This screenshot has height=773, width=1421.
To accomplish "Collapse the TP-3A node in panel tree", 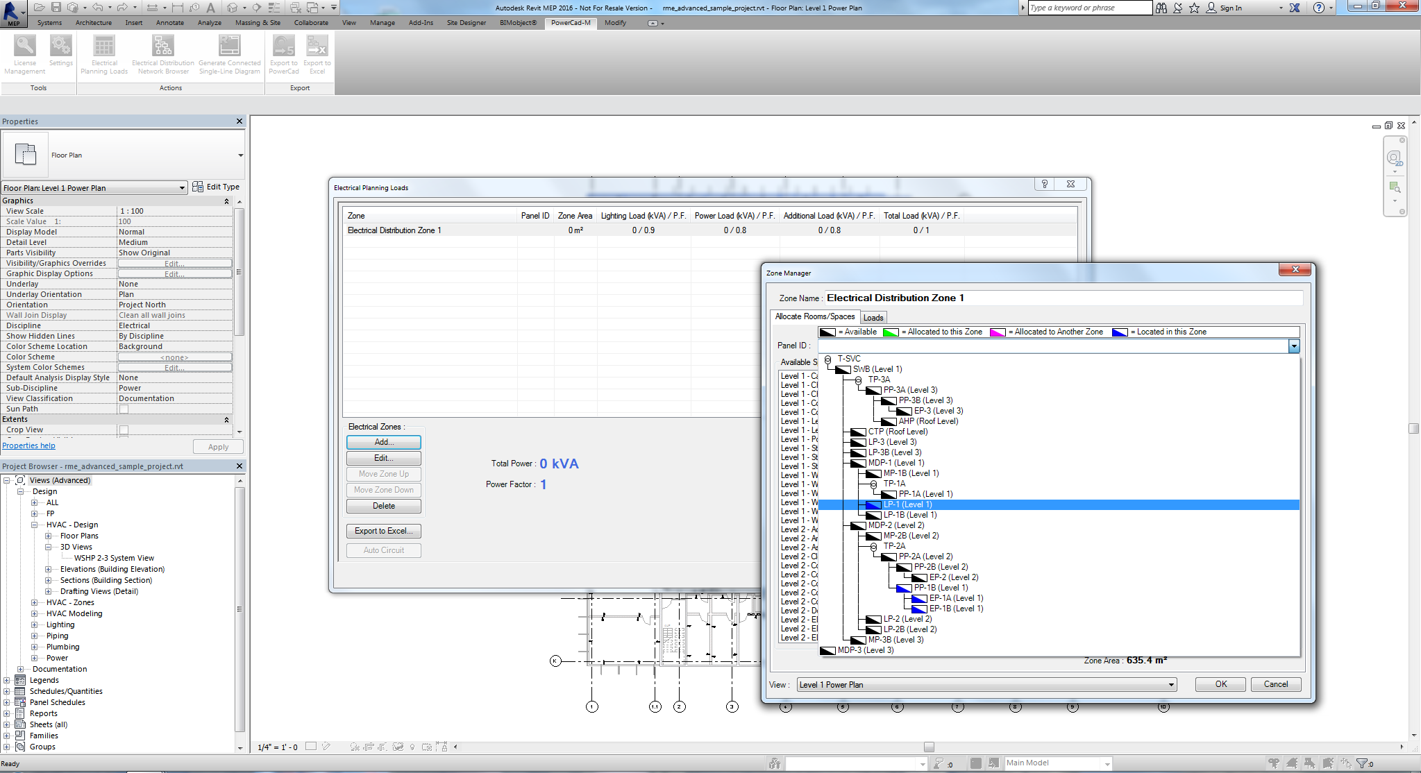I will click(859, 380).
